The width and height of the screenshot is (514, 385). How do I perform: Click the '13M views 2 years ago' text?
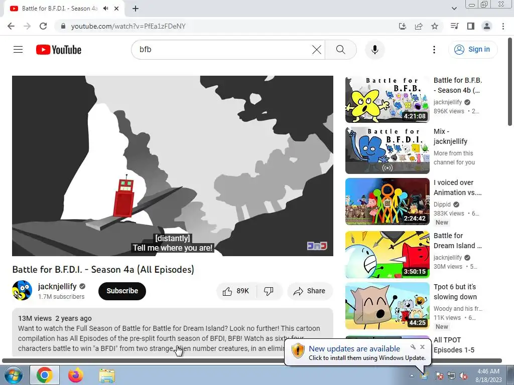(55, 318)
